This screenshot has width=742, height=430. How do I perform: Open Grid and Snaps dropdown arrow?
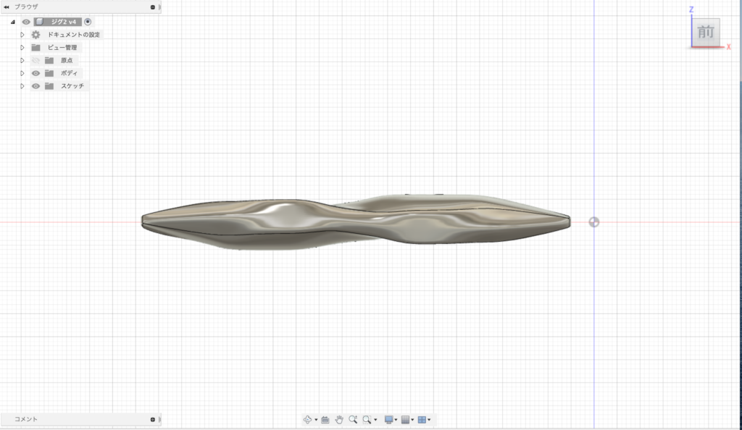coord(412,420)
